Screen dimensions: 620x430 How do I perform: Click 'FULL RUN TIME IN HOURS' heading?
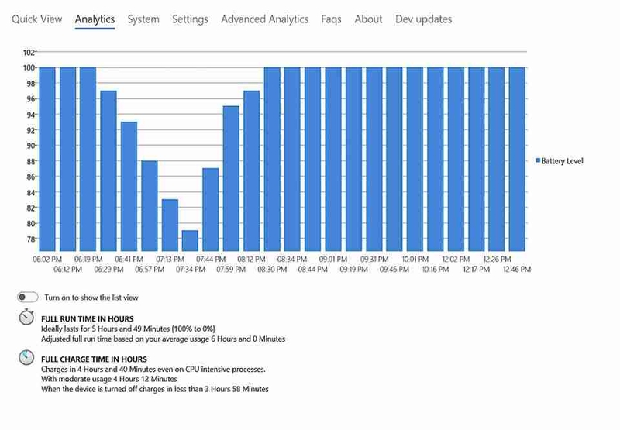click(x=88, y=319)
